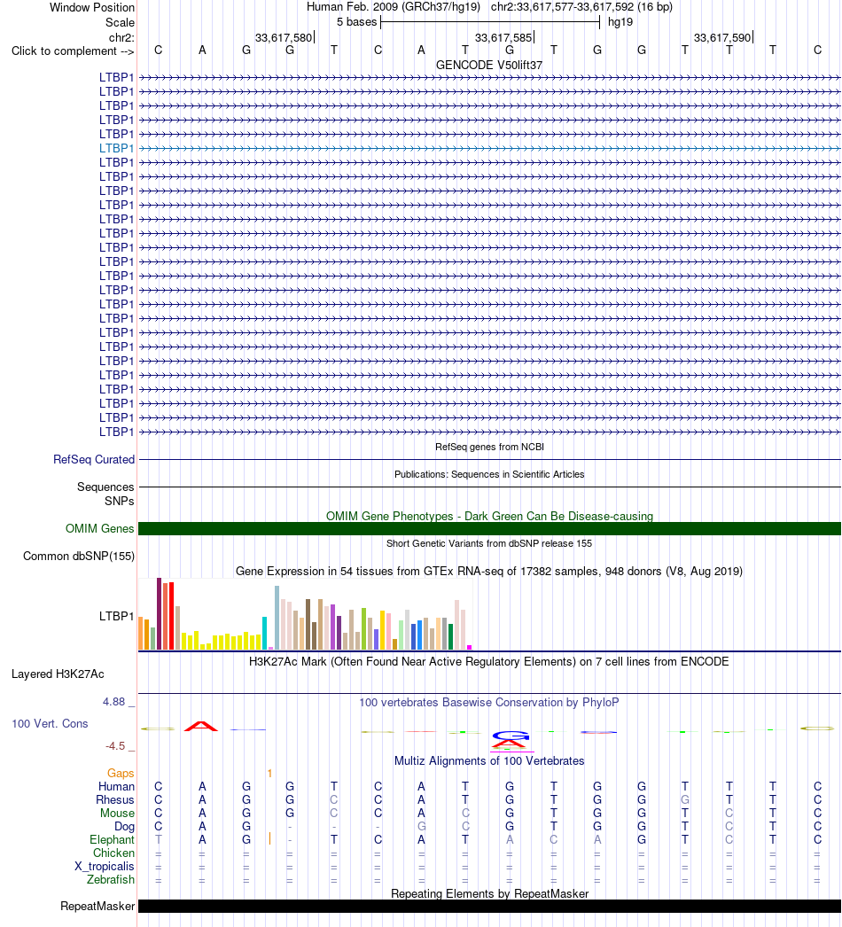This screenshot has width=842, height=927.
Task: Select the 'Chicken' alignment row label
Action: point(113,853)
